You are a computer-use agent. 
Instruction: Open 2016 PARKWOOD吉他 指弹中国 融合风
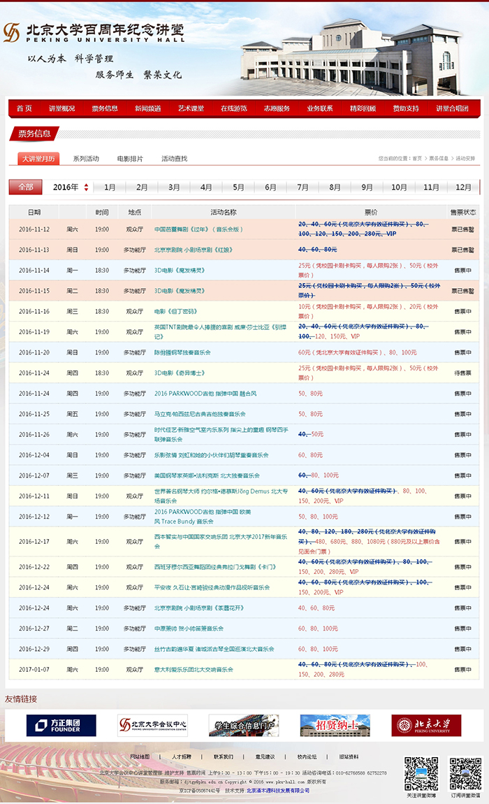205,394
